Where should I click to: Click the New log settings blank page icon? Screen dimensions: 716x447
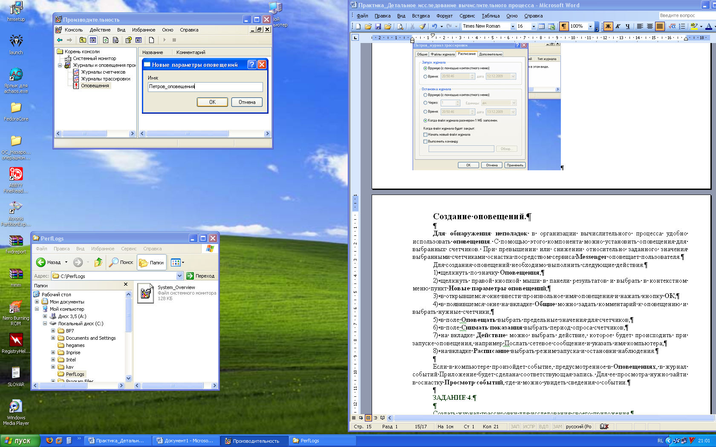coord(152,40)
